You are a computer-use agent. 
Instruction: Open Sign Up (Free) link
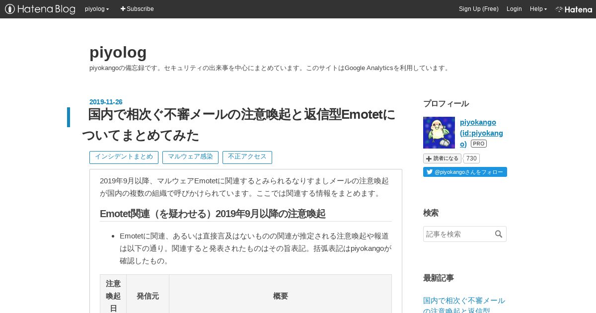coord(478,9)
